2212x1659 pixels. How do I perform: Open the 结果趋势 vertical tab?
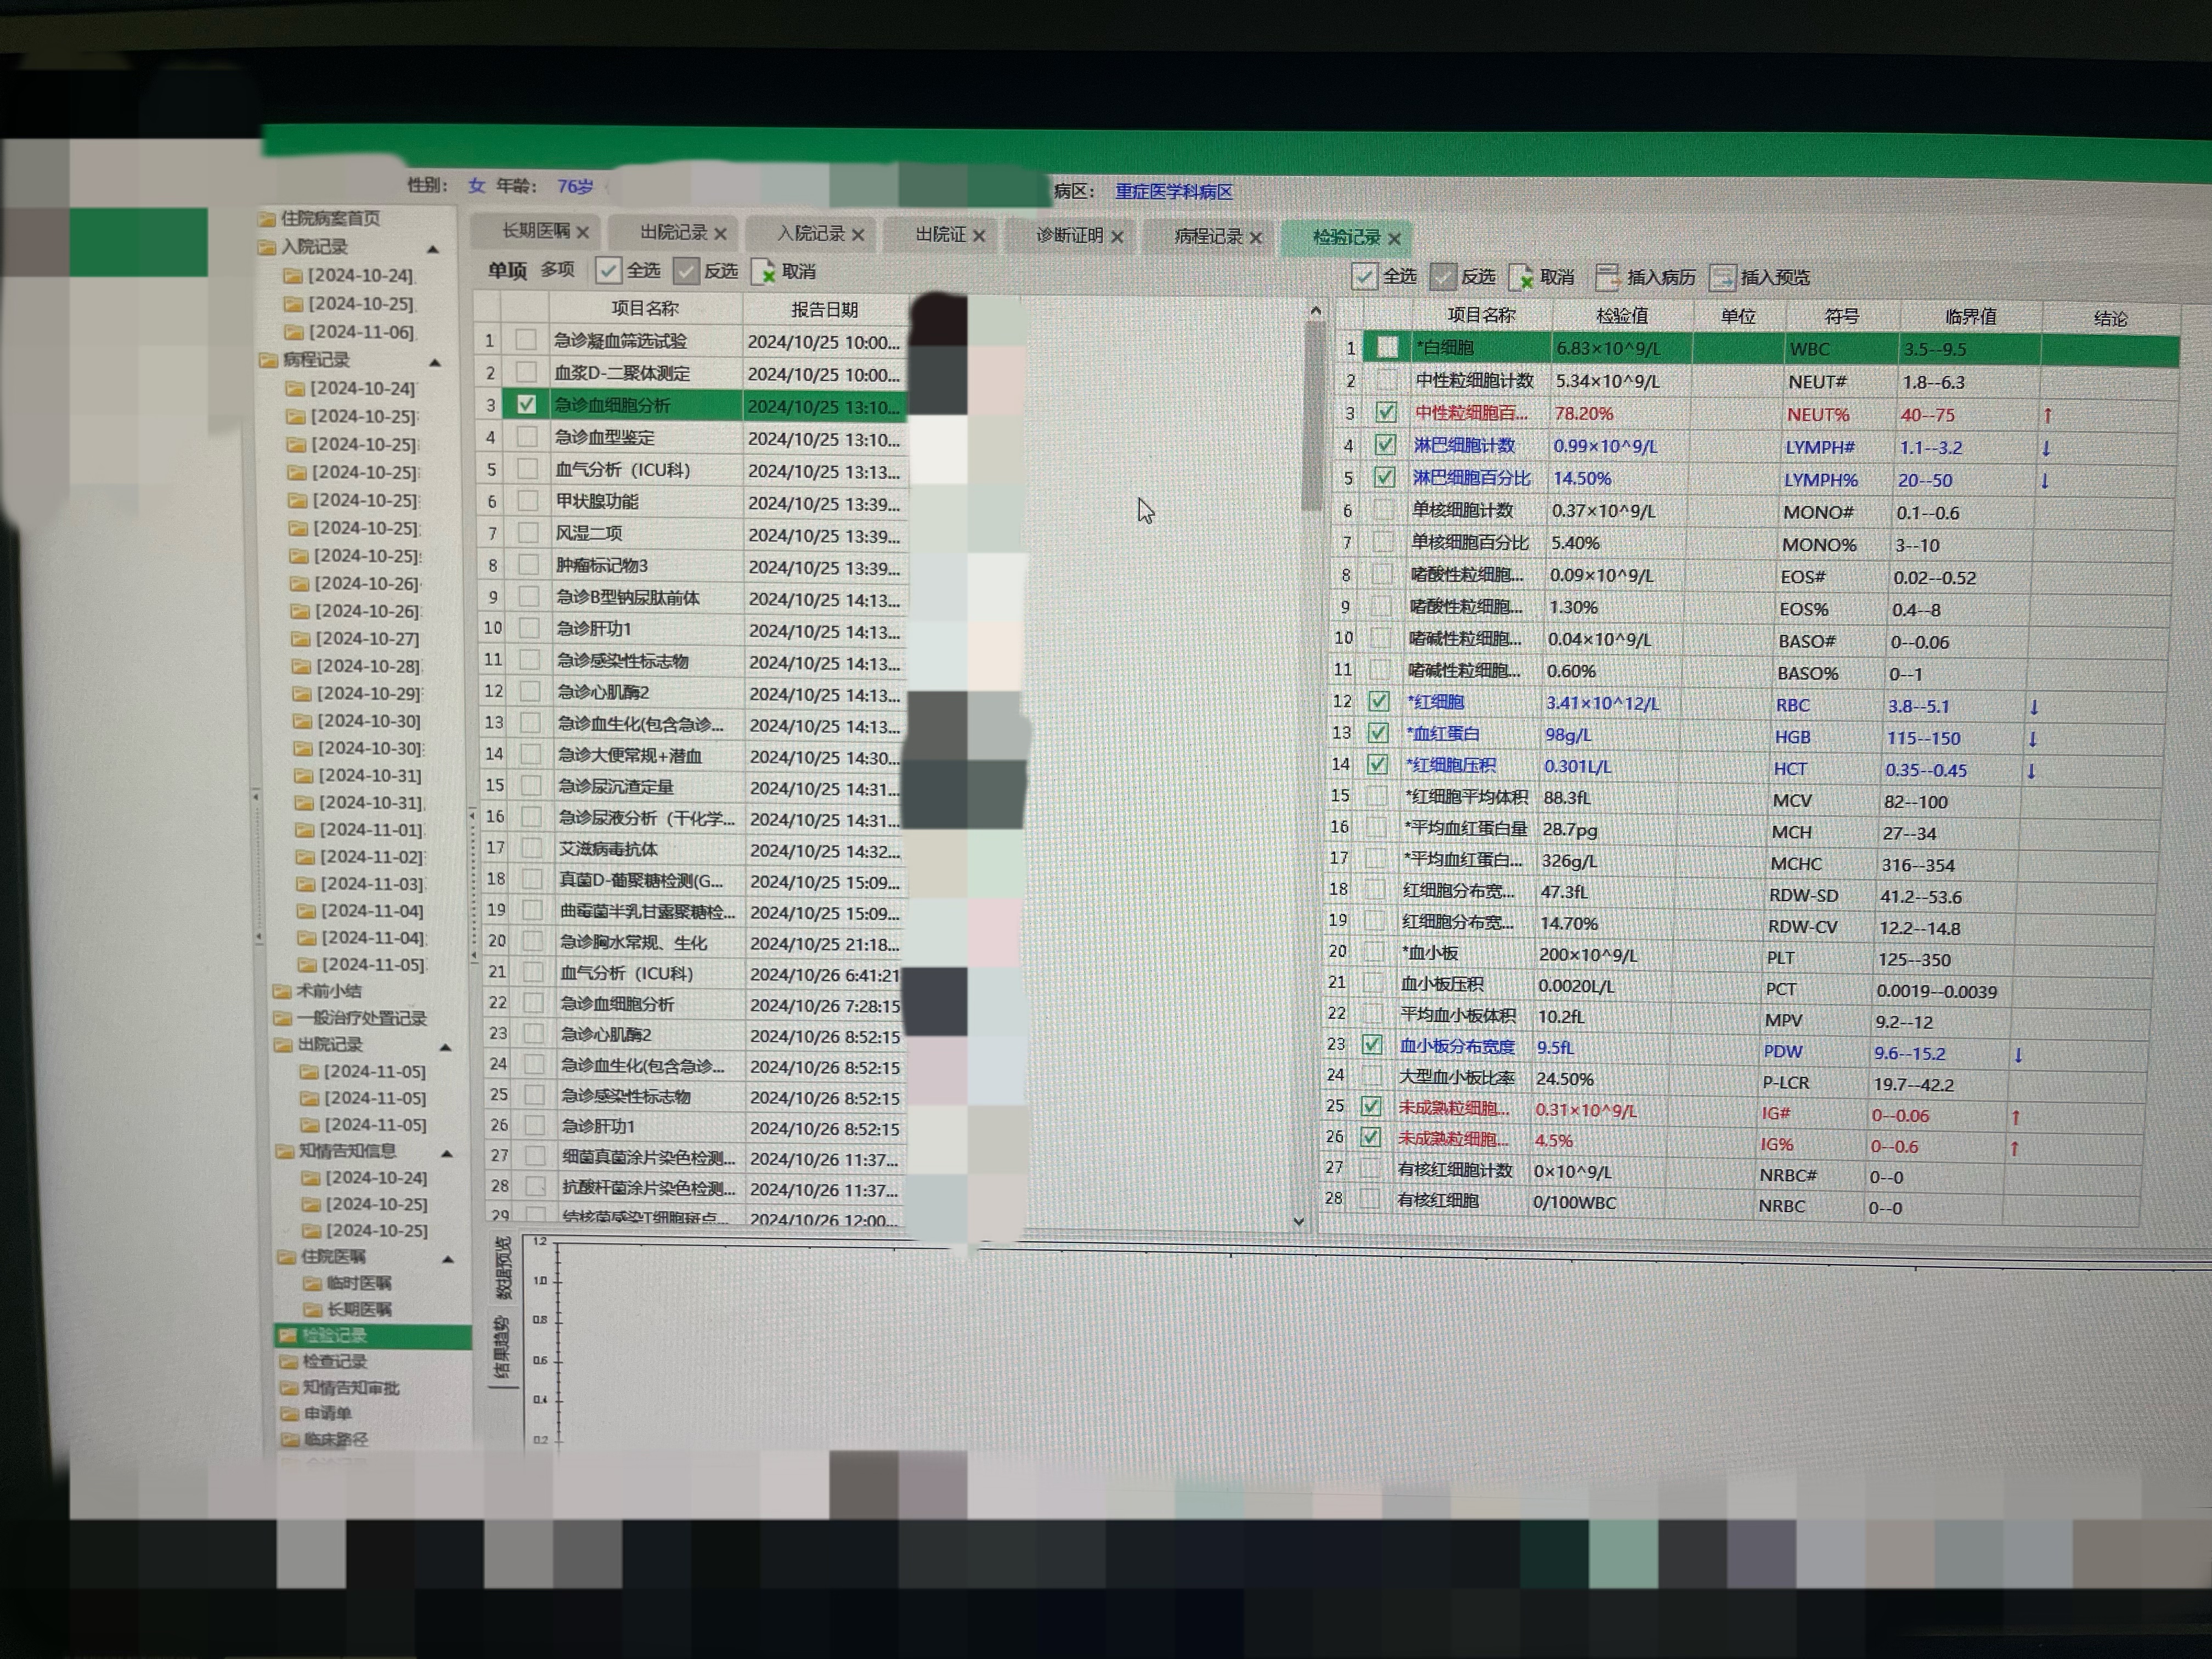(502, 1347)
